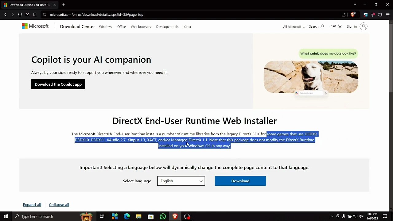
Task: Click the Collapse all link
Action: click(59, 205)
